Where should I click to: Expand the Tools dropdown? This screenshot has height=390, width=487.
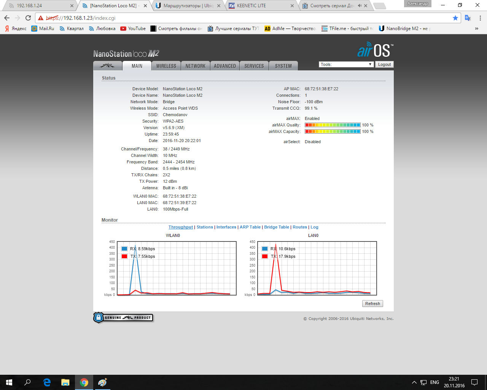(346, 64)
